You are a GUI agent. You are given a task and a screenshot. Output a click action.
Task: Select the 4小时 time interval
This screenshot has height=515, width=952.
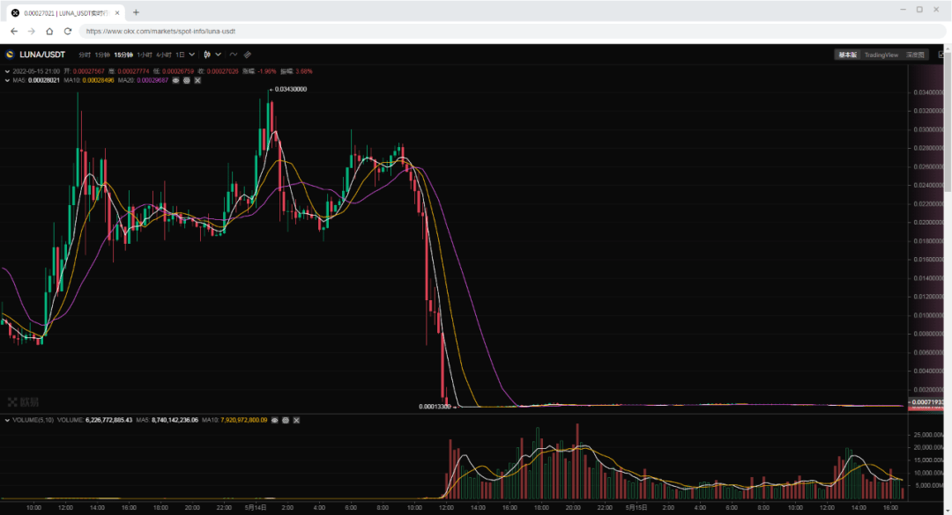tap(164, 55)
